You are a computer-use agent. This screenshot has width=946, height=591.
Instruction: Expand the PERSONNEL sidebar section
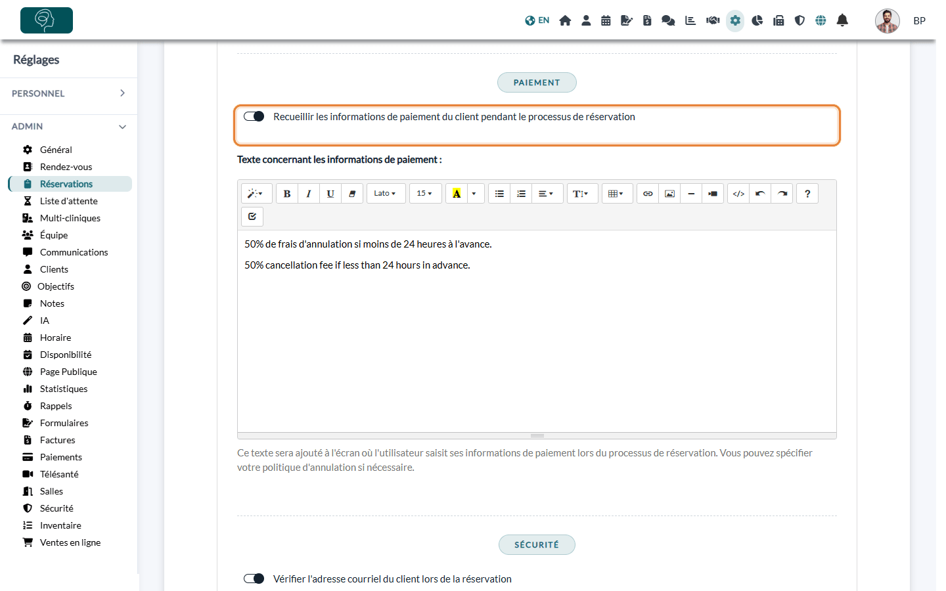pyautogui.click(x=68, y=93)
